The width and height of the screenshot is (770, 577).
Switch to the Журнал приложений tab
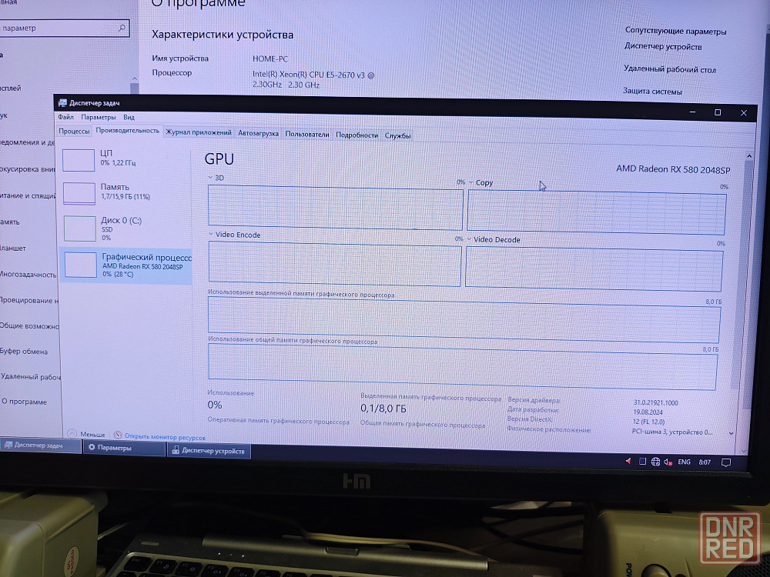click(199, 132)
